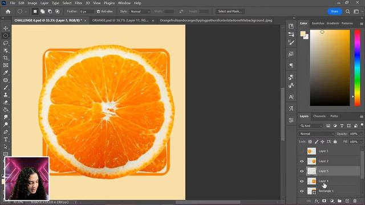Switch to the Channels tab
365x205 pixels.
click(319, 116)
